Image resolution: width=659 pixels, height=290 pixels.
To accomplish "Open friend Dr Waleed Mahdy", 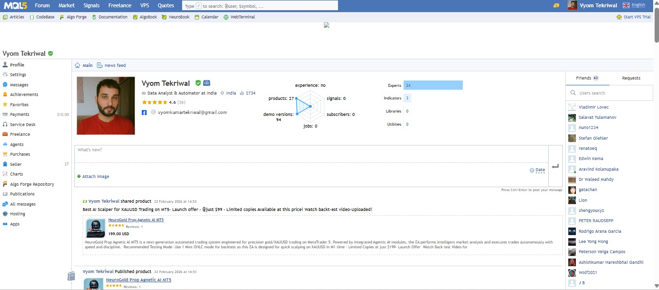I will (596, 179).
